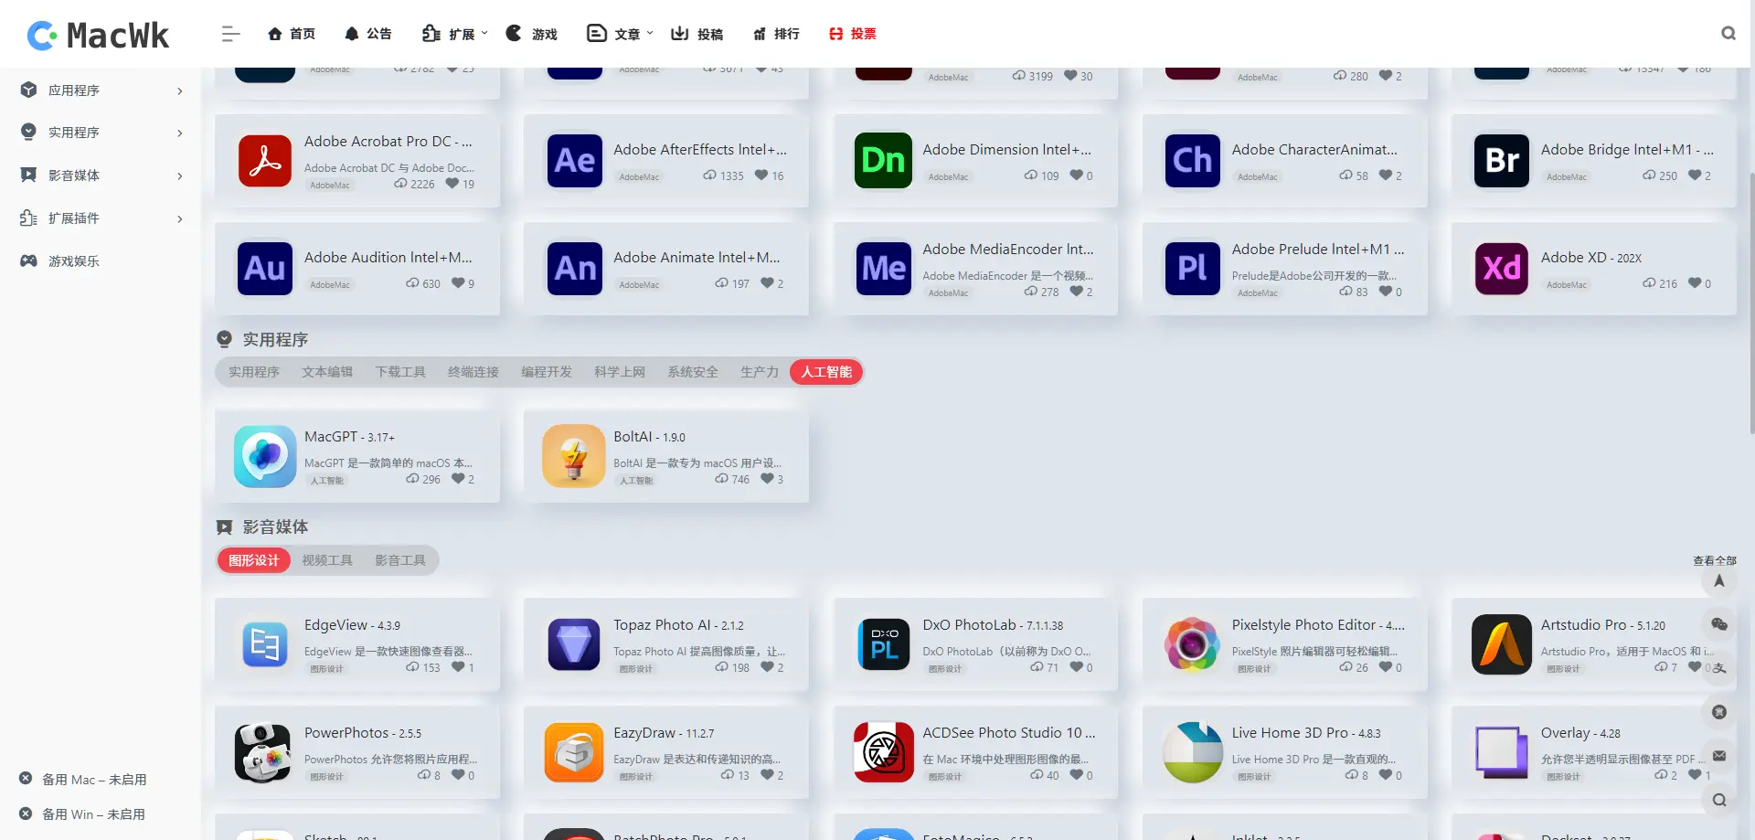Open the Live Home 3D Pro icon
This screenshot has width=1755, height=840.
[x=1192, y=752]
